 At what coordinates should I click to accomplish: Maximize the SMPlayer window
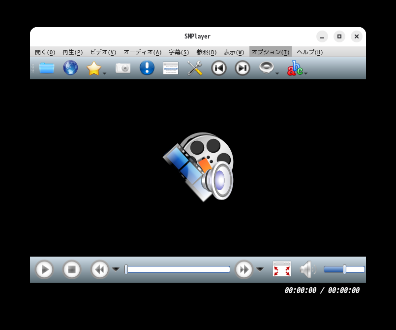[x=339, y=36]
